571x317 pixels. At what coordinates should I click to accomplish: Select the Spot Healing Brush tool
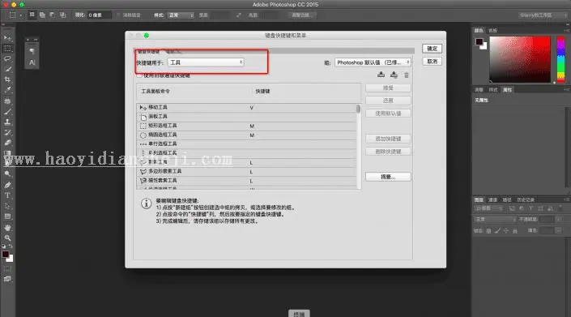coord(7,101)
